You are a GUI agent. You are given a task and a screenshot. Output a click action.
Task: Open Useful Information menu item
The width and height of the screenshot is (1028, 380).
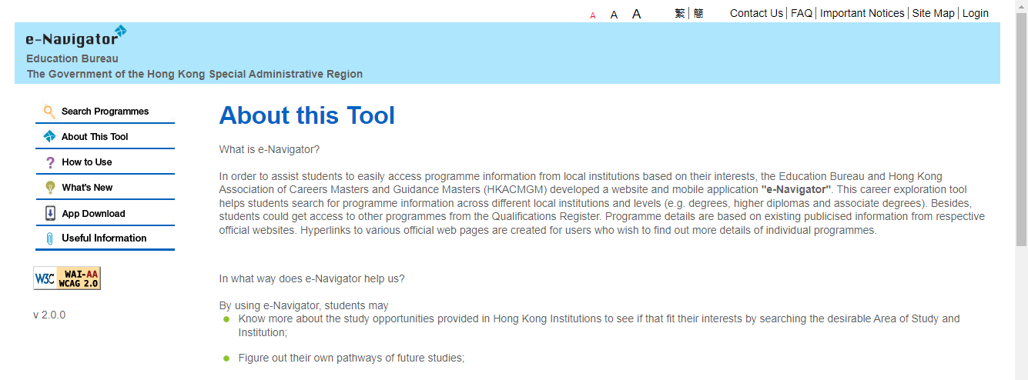(x=105, y=238)
